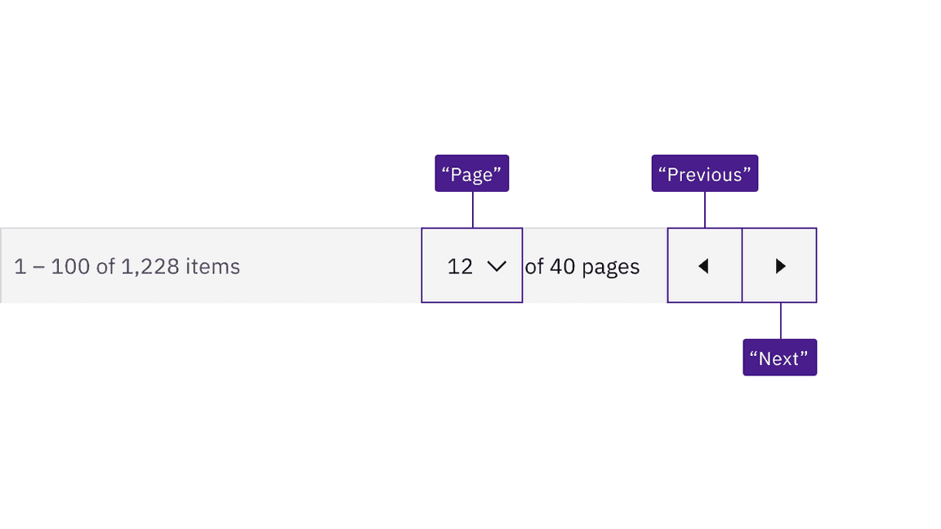Click the purple “Previous” annotation label

[x=704, y=173]
